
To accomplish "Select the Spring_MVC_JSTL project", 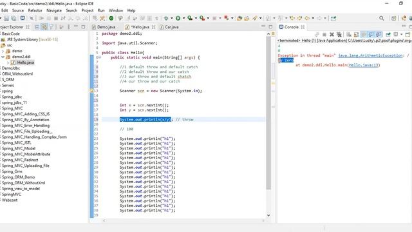I will pyautogui.click(x=17, y=142).
